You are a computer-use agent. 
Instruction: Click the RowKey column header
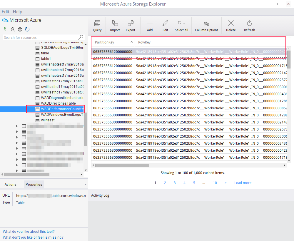point(144,42)
